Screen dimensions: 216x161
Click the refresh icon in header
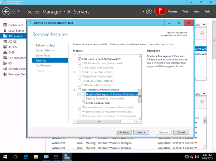149,12
